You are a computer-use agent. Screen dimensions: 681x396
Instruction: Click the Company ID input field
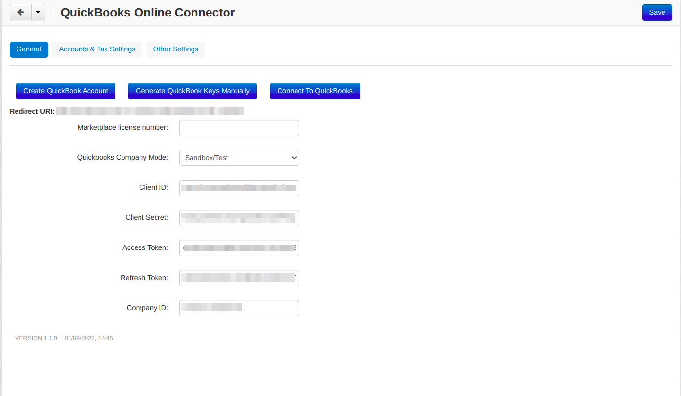[x=239, y=308]
